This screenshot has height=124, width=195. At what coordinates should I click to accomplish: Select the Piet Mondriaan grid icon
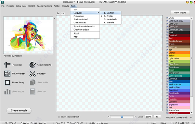pos(7,74)
